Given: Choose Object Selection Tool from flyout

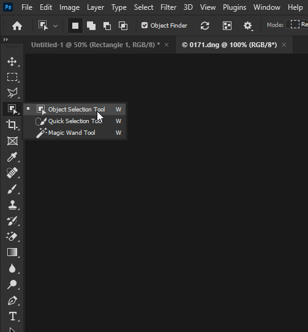Looking at the screenshot, I should coord(74,110).
